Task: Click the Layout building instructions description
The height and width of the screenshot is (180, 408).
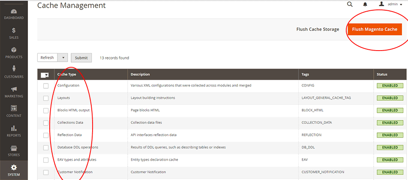Action: pos(153,98)
